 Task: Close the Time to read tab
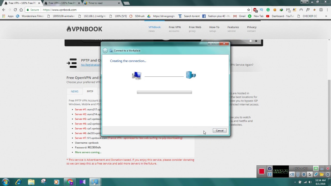coord(119,3)
